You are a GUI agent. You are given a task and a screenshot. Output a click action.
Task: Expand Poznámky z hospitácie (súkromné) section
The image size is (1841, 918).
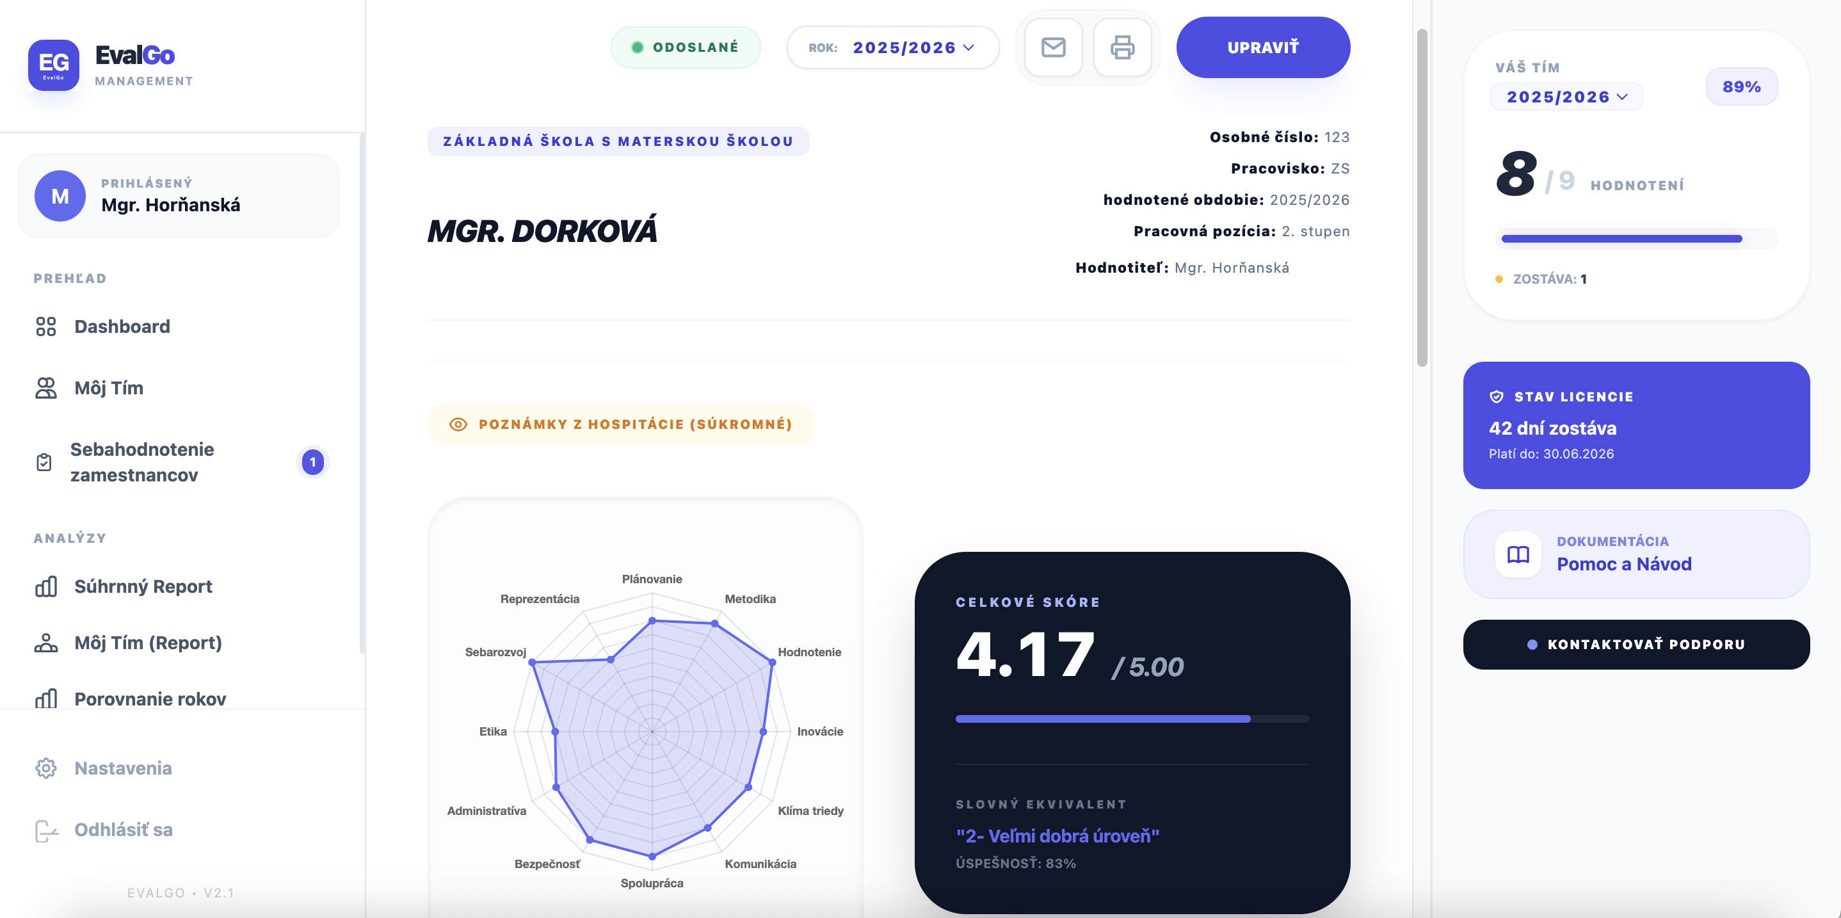click(x=620, y=424)
